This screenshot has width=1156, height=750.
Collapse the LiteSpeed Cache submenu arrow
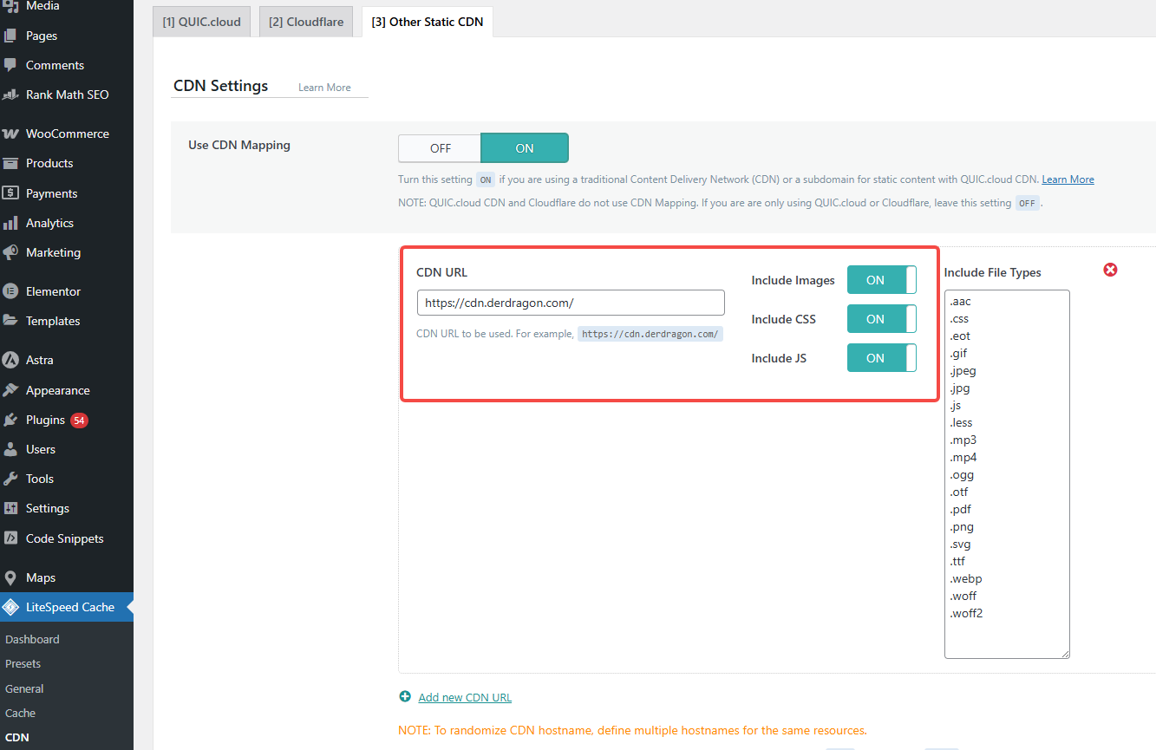click(x=129, y=607)
